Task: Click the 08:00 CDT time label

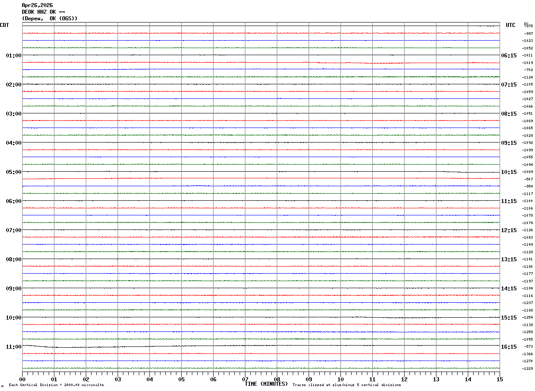Action: coord(14,259)
